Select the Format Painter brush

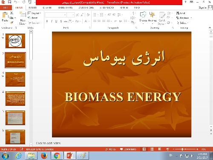coord(12,23)
